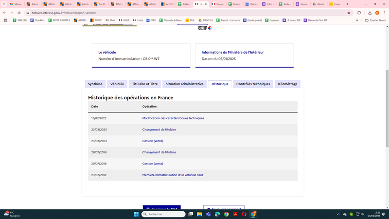This screenshot has height=219, width=389.
Task: Click the browser back arrow
Action: pos(4,13)
